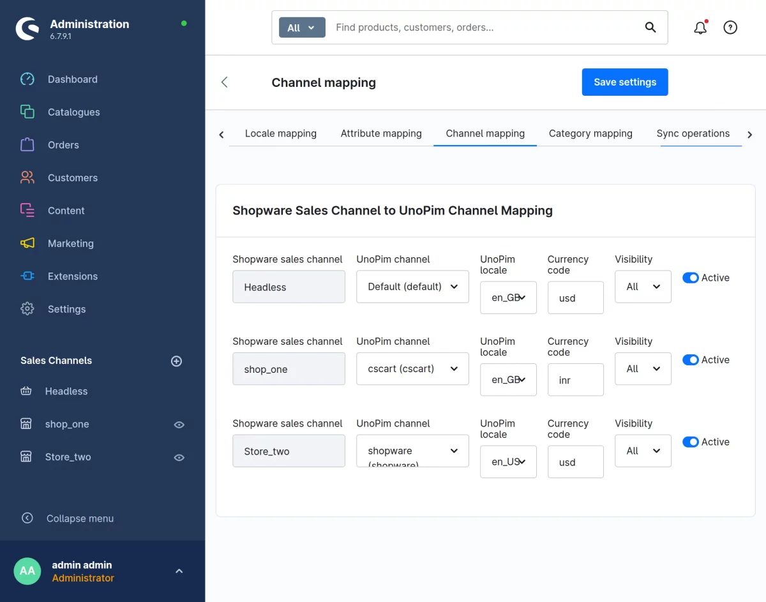Open the cscart (cscart) UnoPim channel dropdown

[412, 369]
